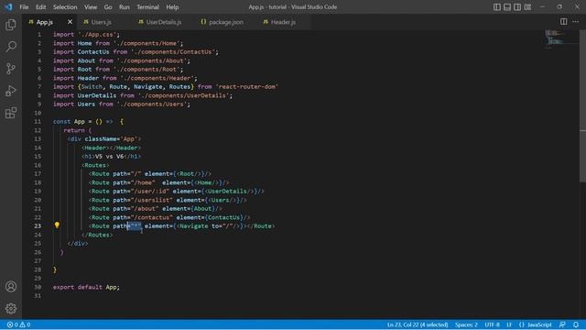Click line number 11 in gutter
This screenshot has height=330, width=586.
click(x=38, y=122)
